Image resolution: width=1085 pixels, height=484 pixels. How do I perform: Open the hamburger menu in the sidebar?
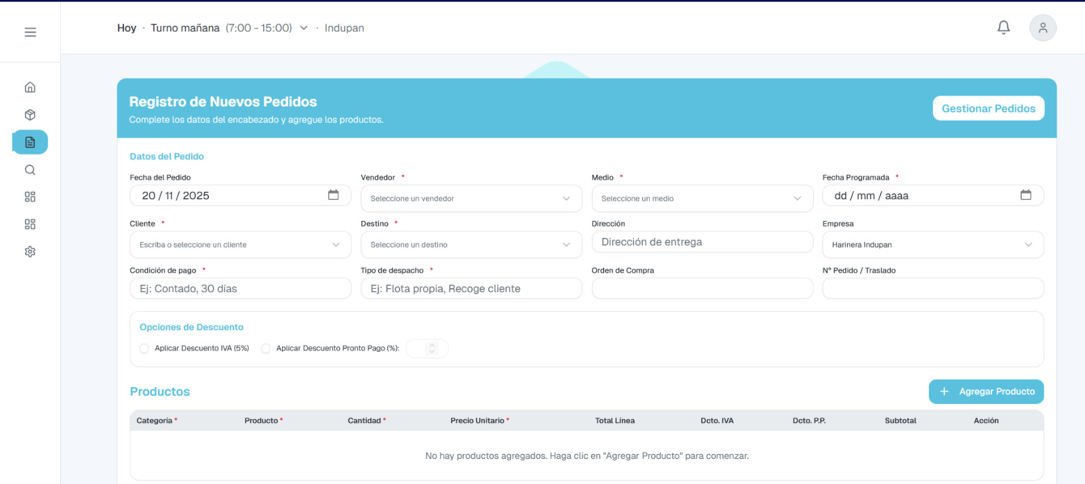click(30, 32)
